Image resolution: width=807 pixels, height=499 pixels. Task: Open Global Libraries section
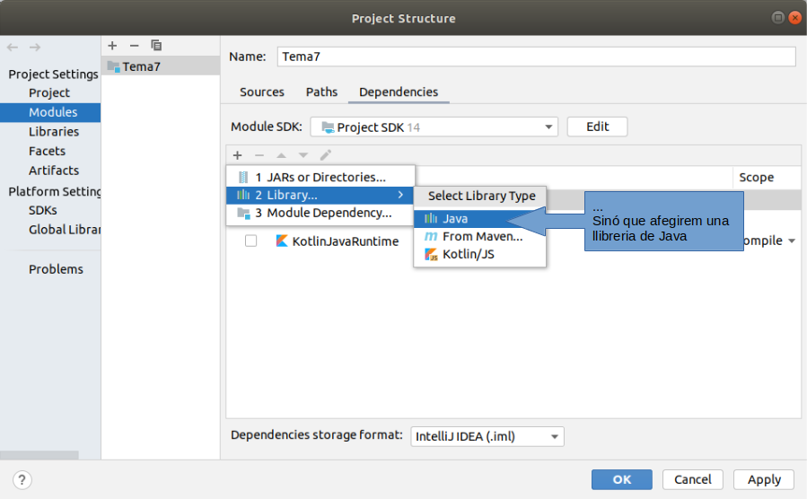tap(65, 230)
